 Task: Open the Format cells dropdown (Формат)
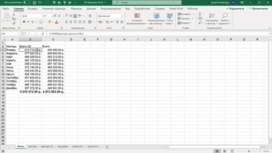[x=191, y=23]
